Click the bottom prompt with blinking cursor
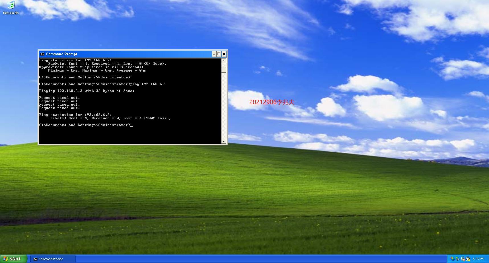The image size is (489, 263). (86, 125)
